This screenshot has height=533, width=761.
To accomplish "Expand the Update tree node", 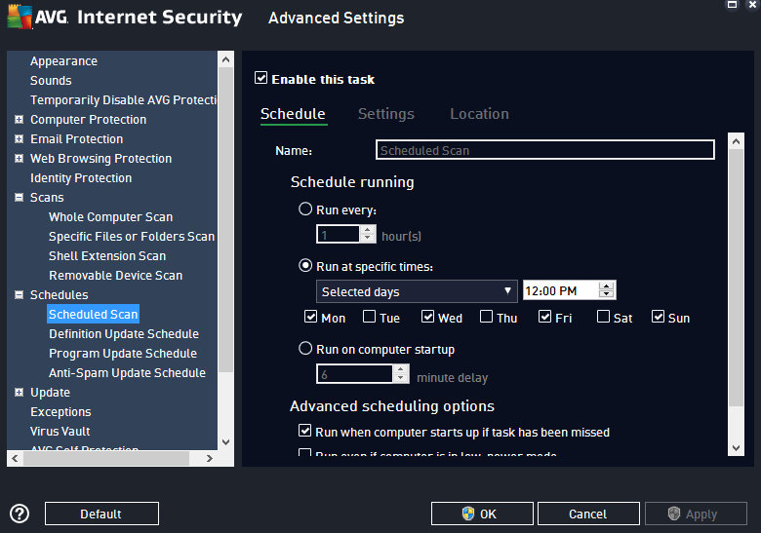I will coord(19,392).
